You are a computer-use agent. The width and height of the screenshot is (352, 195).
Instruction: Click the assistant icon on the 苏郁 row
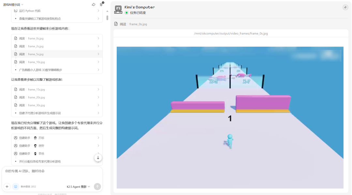[16, 138]
